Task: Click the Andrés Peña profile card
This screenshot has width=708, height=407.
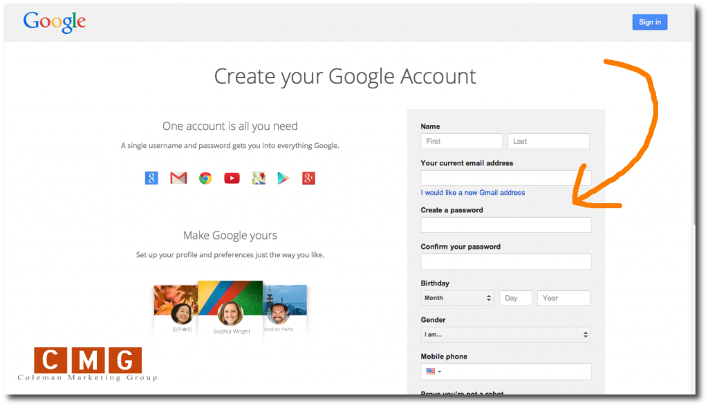Action: point(285,310)
